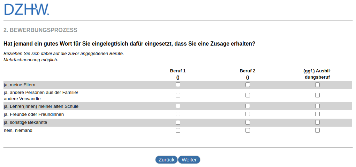Check 'sonstige Bekannte' under Beruf 1
356x167 pixels.
point(178,122)
